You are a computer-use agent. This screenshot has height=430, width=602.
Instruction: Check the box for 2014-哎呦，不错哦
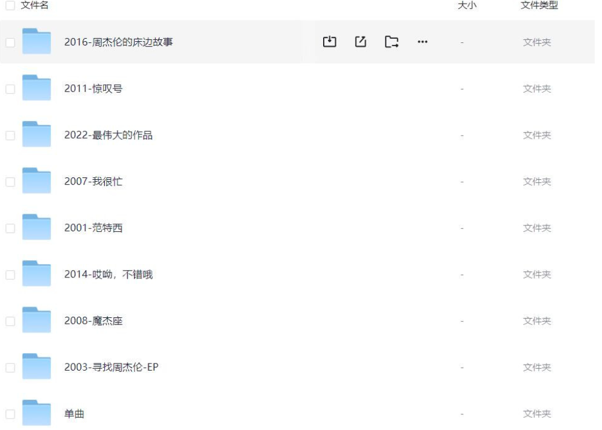click(x=10, y=275)
